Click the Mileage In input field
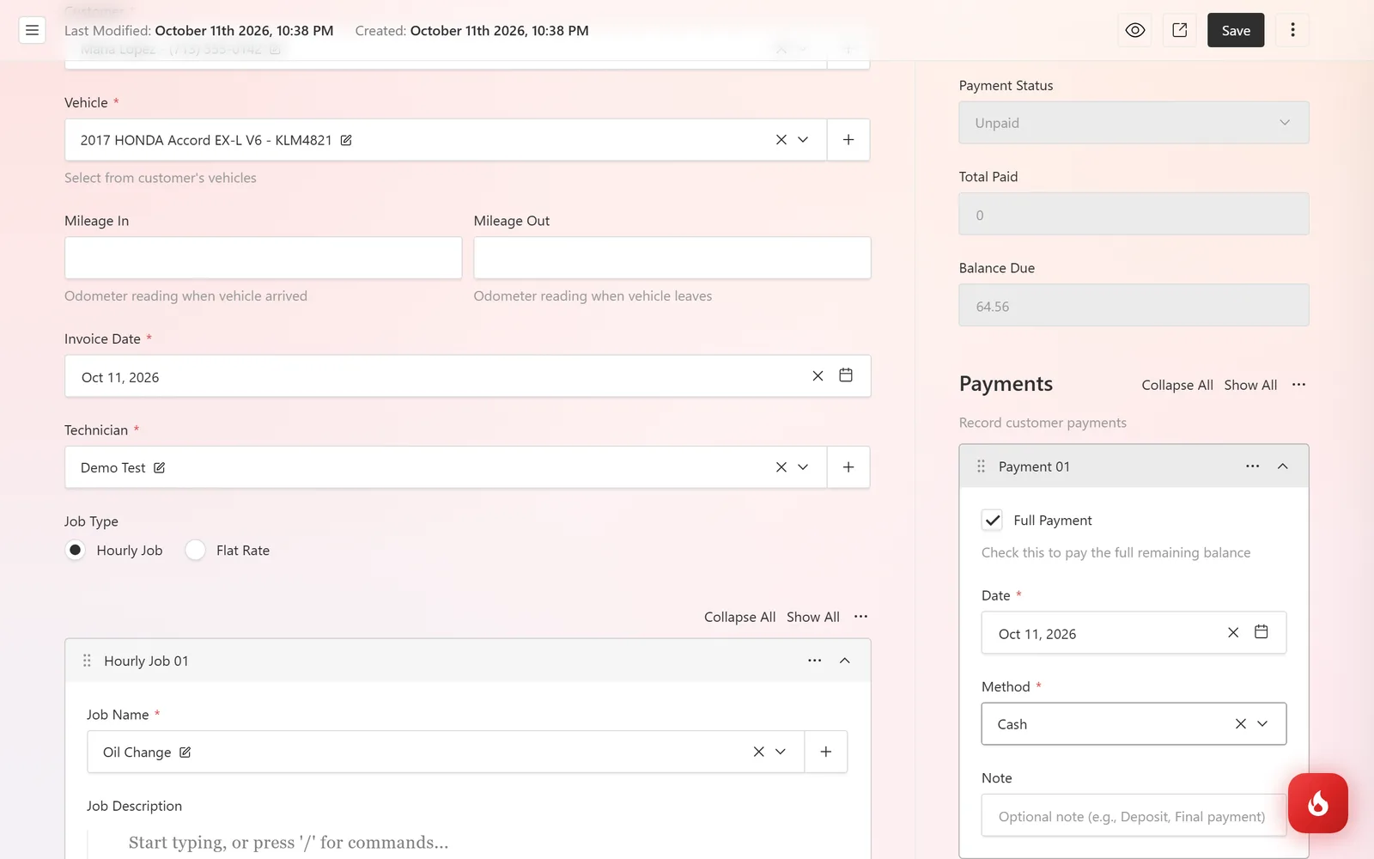Image resolution: width=1374 pixels, height=859 pixels. (x=263, y=258)
